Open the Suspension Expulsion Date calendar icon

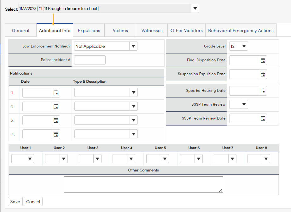click(263, 74)
